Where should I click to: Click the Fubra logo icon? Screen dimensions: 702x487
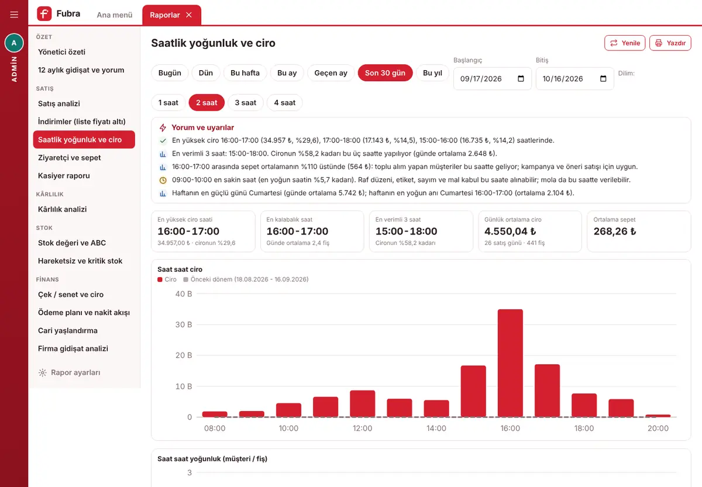coord(44,13)
